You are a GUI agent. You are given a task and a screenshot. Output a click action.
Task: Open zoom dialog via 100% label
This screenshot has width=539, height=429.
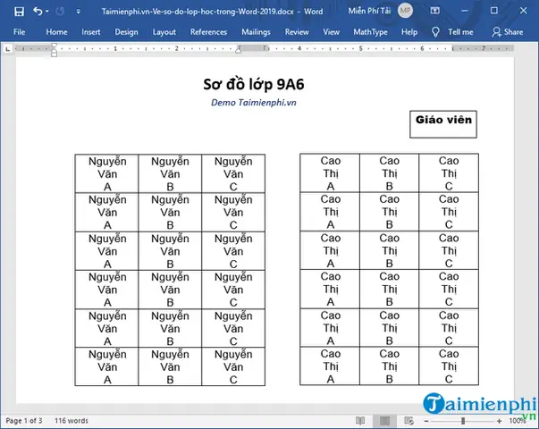coord(517,421)
